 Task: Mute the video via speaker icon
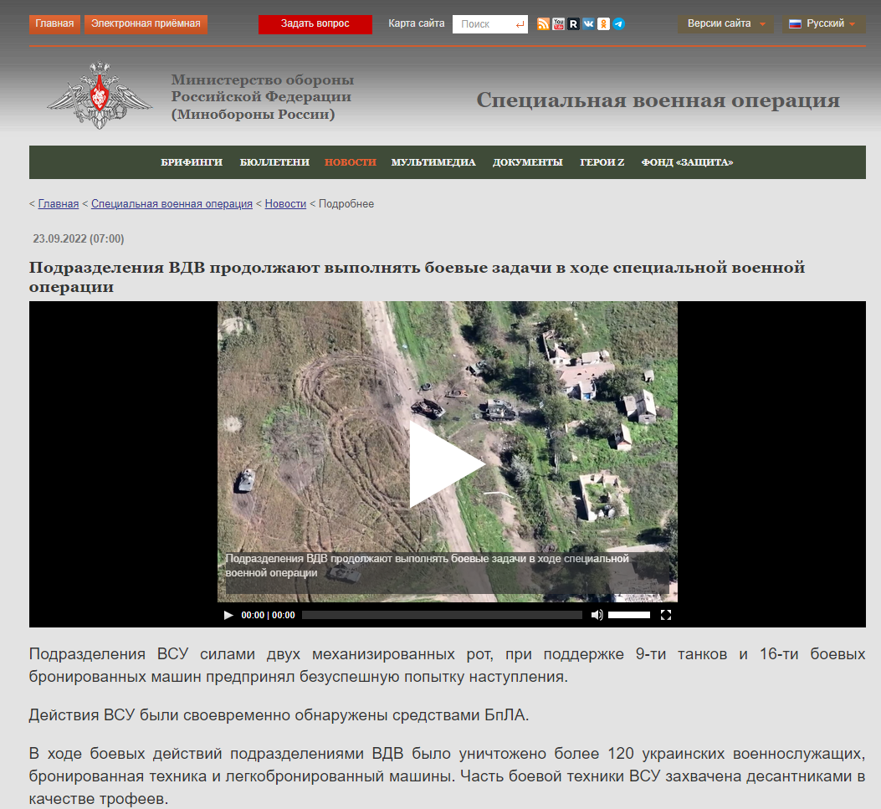coord(597,615)
